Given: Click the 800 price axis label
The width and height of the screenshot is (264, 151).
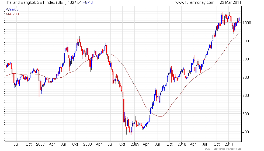Looking at the screenshot, I should pos(246,59).
